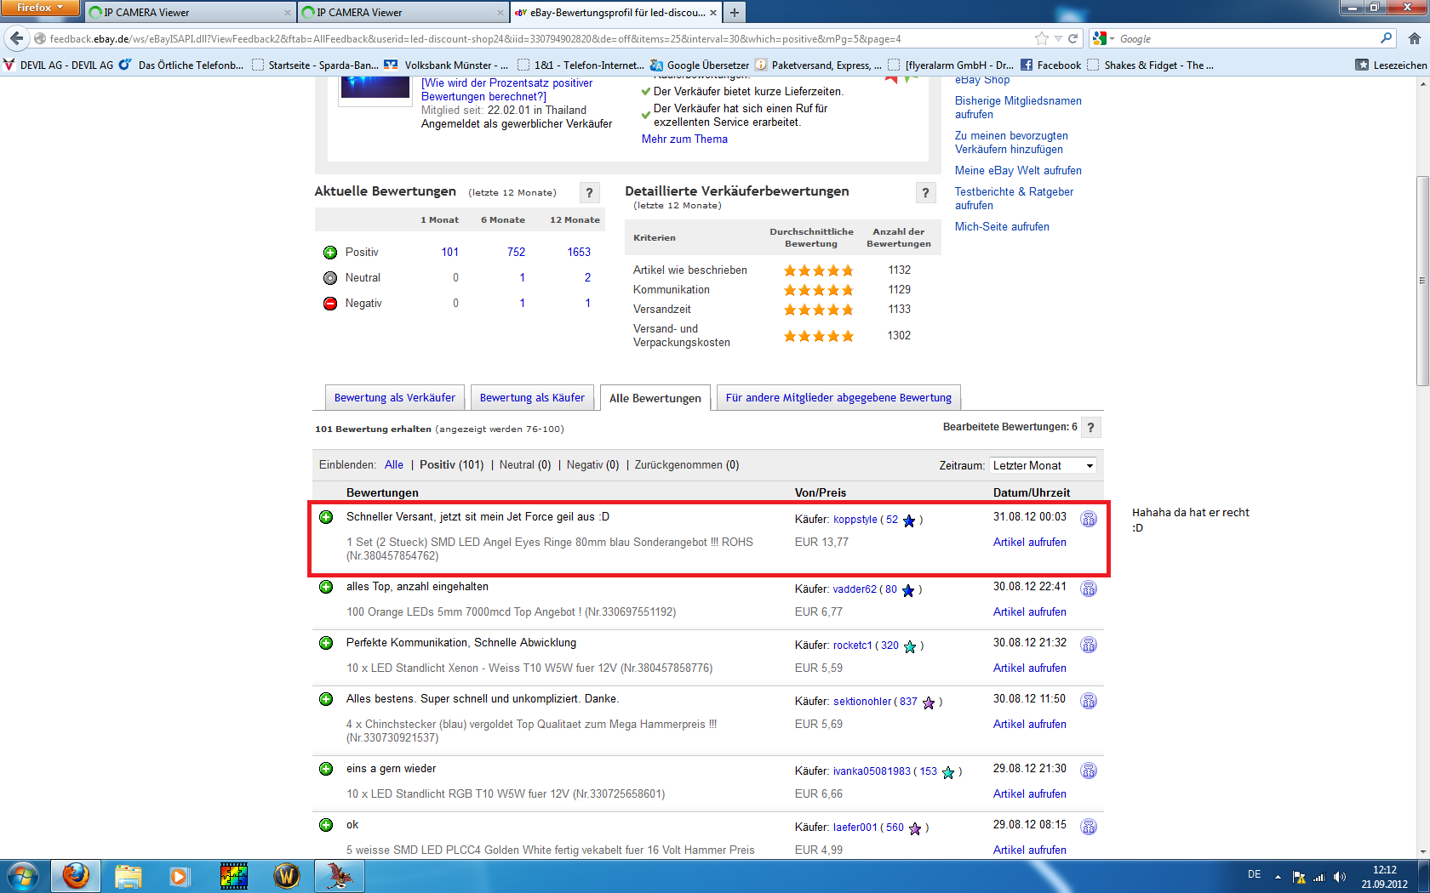Screen dimensions: 1430x893
Task: Open the address bar history dropdown arrow
Action: pos(1058,38)
